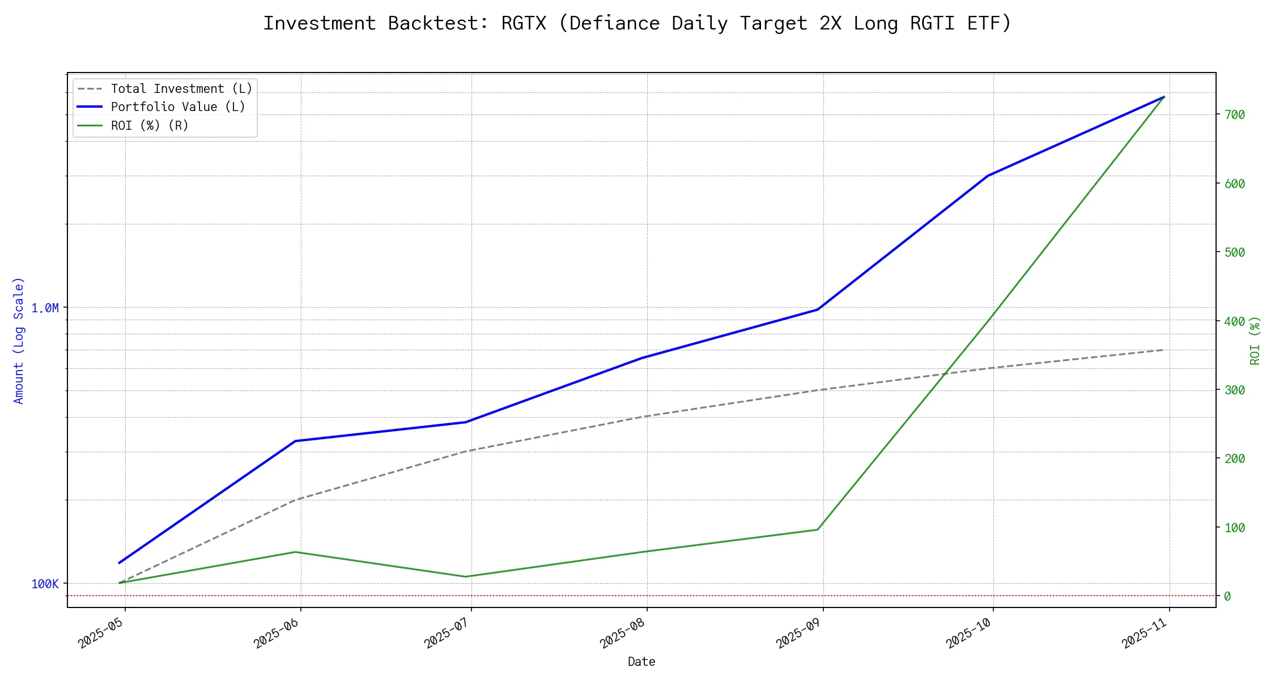Click the 2025-05 date tick label

pos(101,634)
